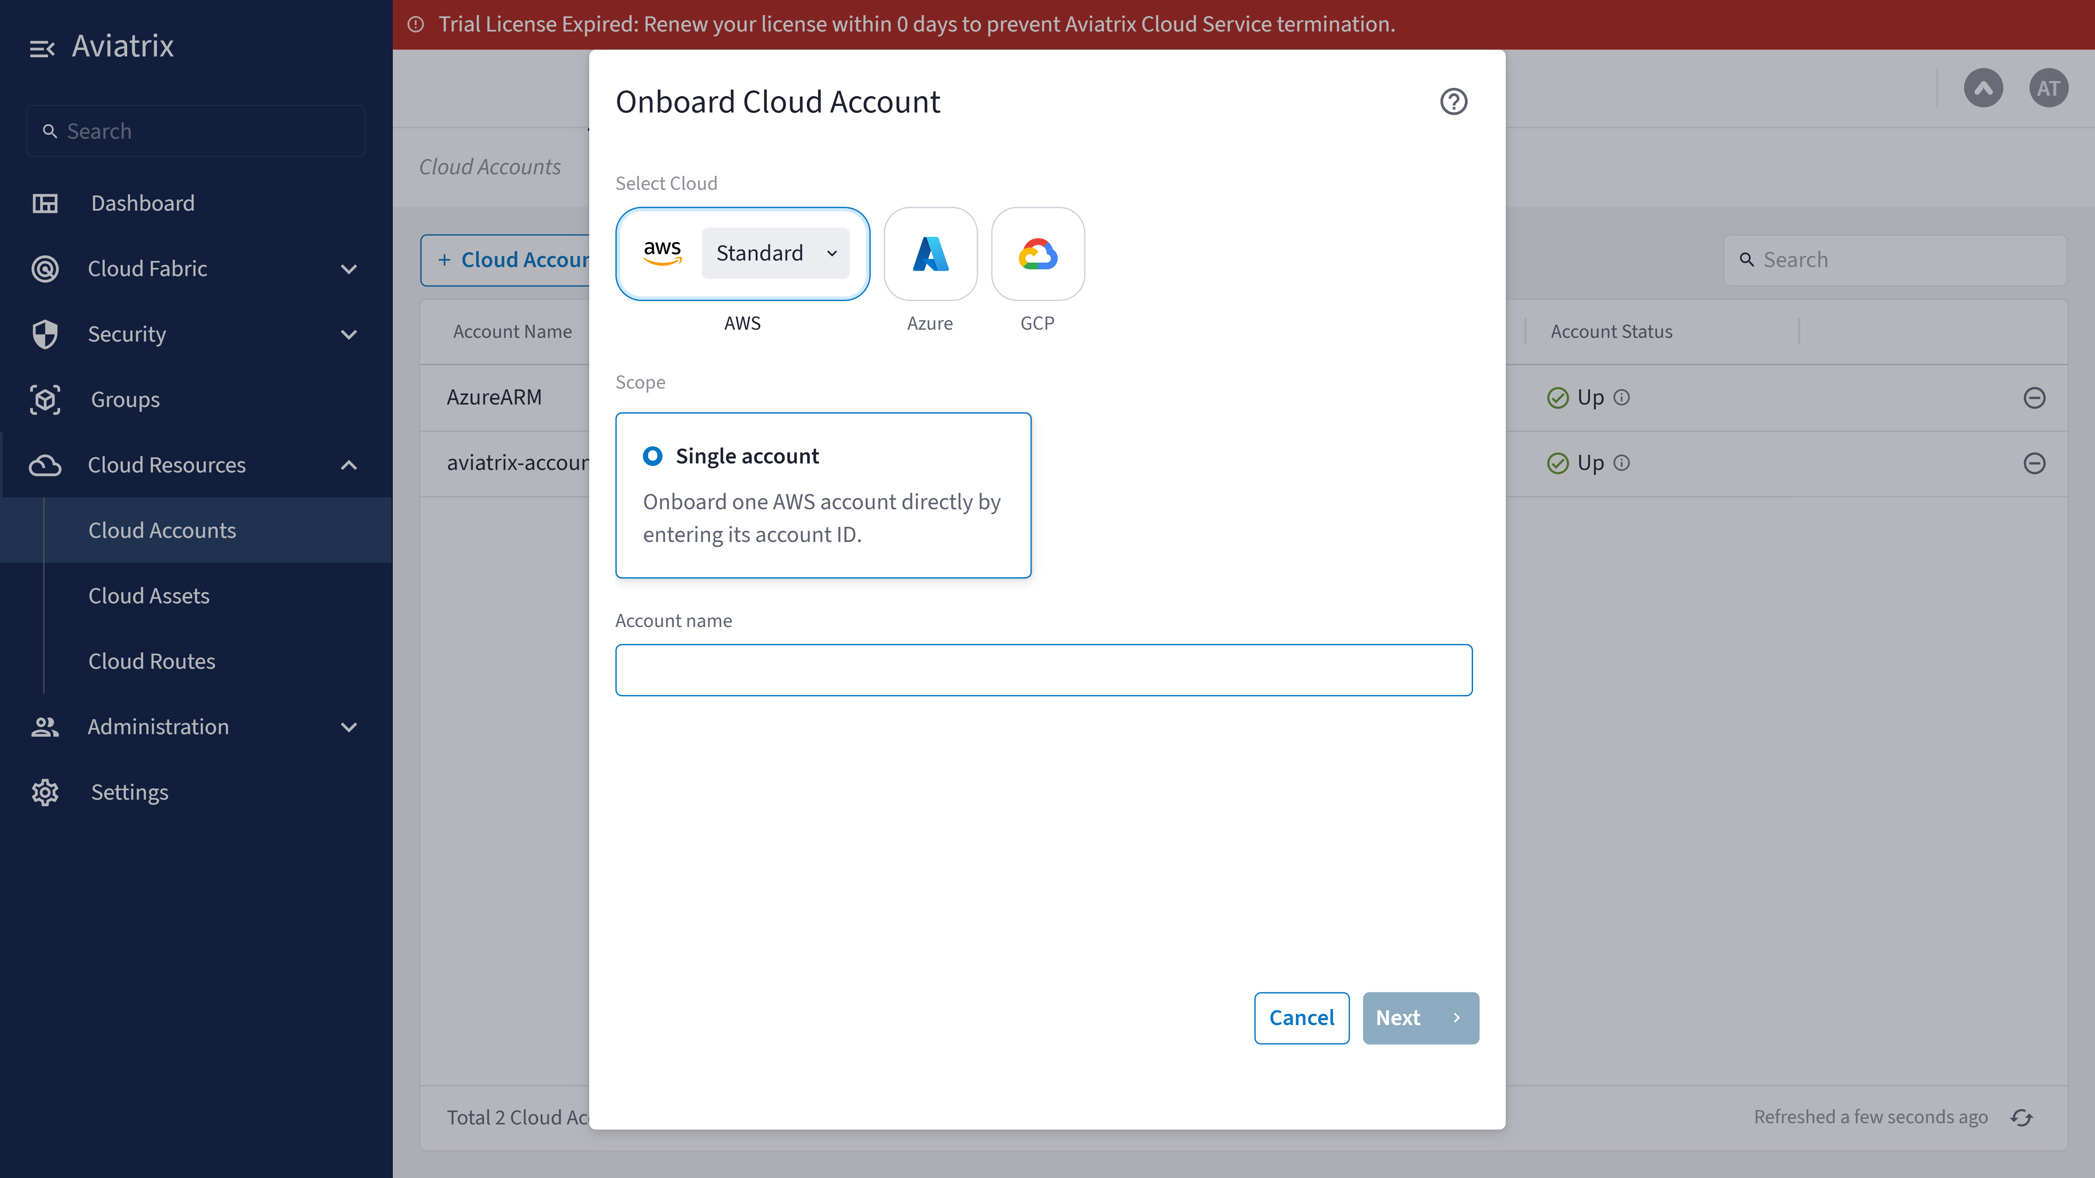Image resolution: width=2095 pixels, height=1178 pixels.
Task: Click the AT user avatar
Action: 2048,88
